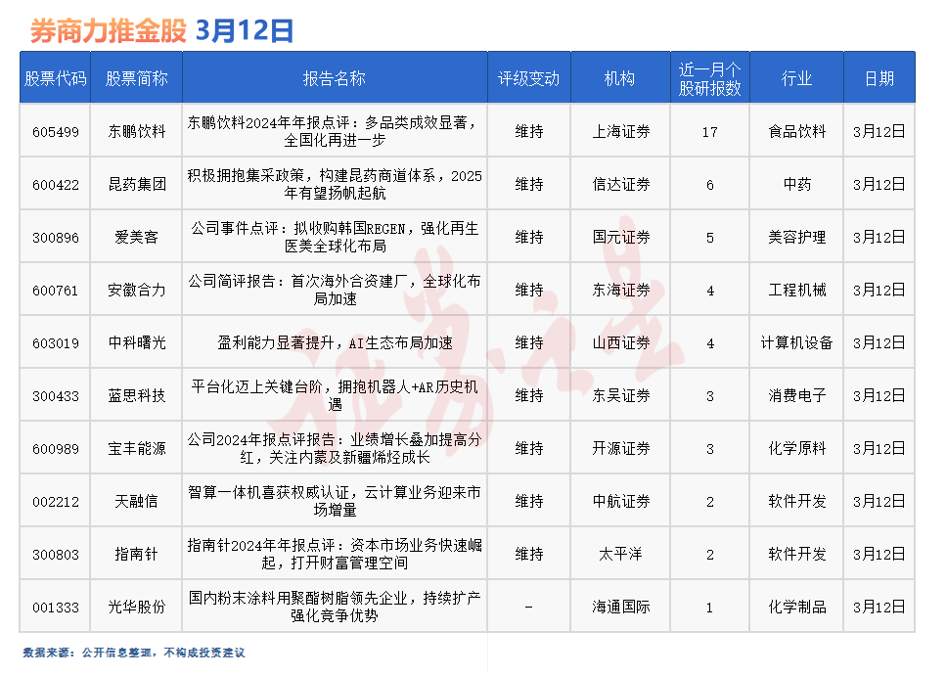This screenshot has height=676, width=946.
Task: Click the 中药 industry cell
Action: pos(797,184)
